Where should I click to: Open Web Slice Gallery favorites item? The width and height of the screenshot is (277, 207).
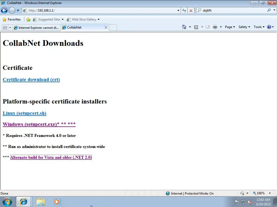click(x=82, y=19)
